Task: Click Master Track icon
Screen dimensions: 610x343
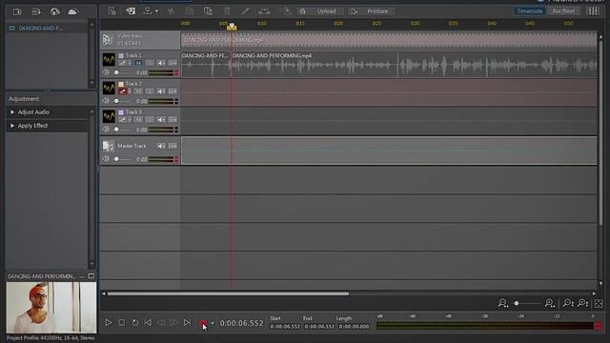Action: [x=108, y=146]
